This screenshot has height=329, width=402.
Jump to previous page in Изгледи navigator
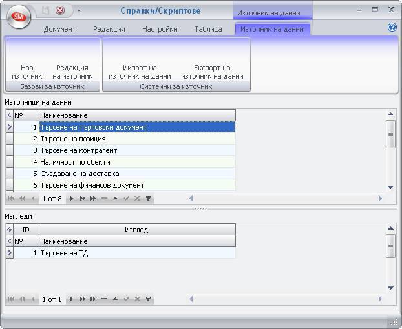click(x=23, y=299)
